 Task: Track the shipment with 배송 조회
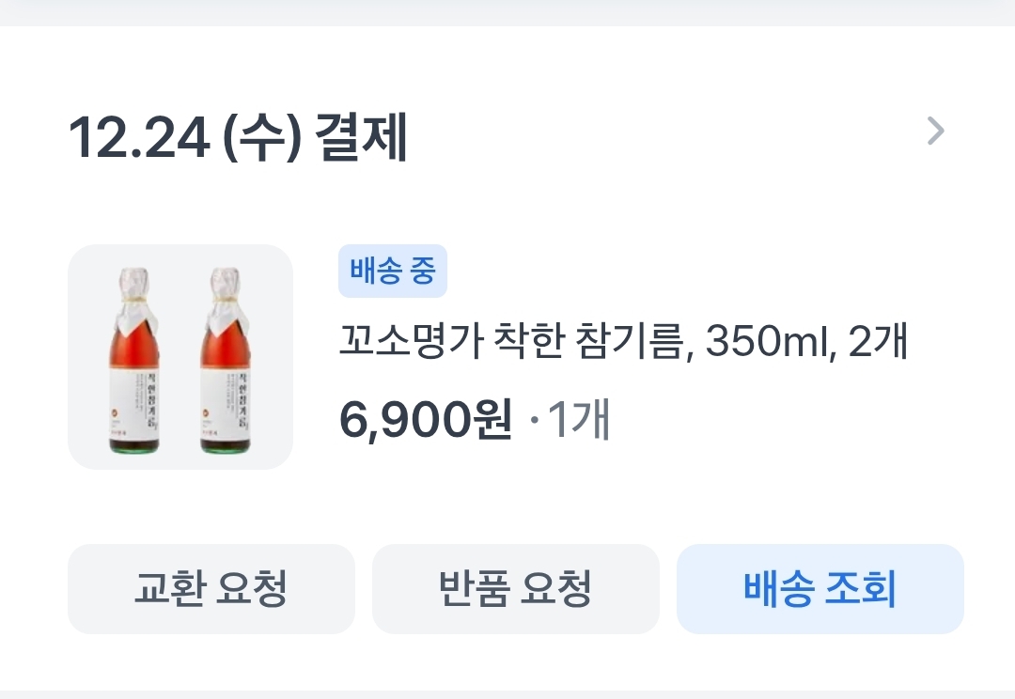tap(820, 589)
